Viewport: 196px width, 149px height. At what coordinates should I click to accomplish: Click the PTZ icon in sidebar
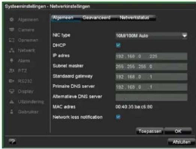coord(12,71)
